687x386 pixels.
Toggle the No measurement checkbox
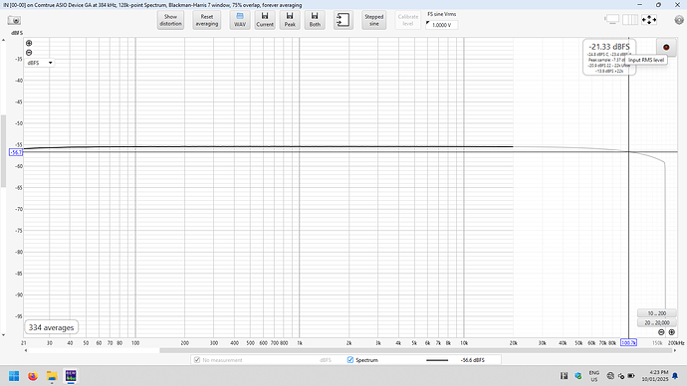[x=197, y=360]
